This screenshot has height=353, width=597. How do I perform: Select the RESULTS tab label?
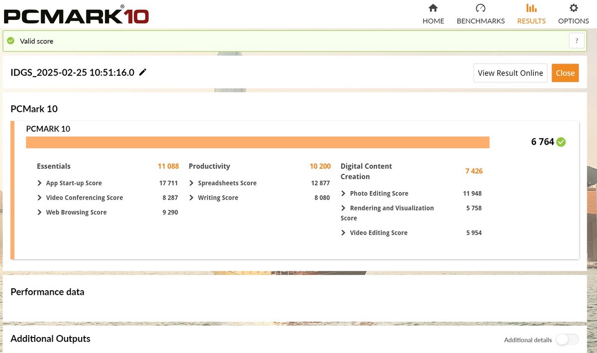click(531, 21)
